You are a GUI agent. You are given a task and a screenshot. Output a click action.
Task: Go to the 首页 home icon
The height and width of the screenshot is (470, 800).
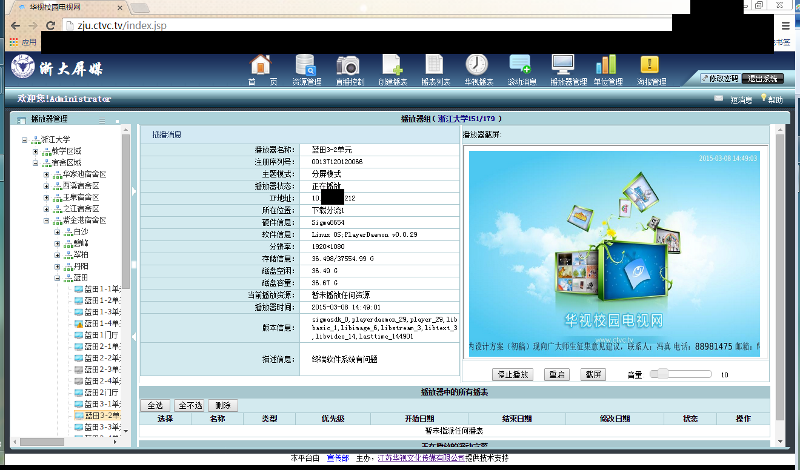[261, 65]
